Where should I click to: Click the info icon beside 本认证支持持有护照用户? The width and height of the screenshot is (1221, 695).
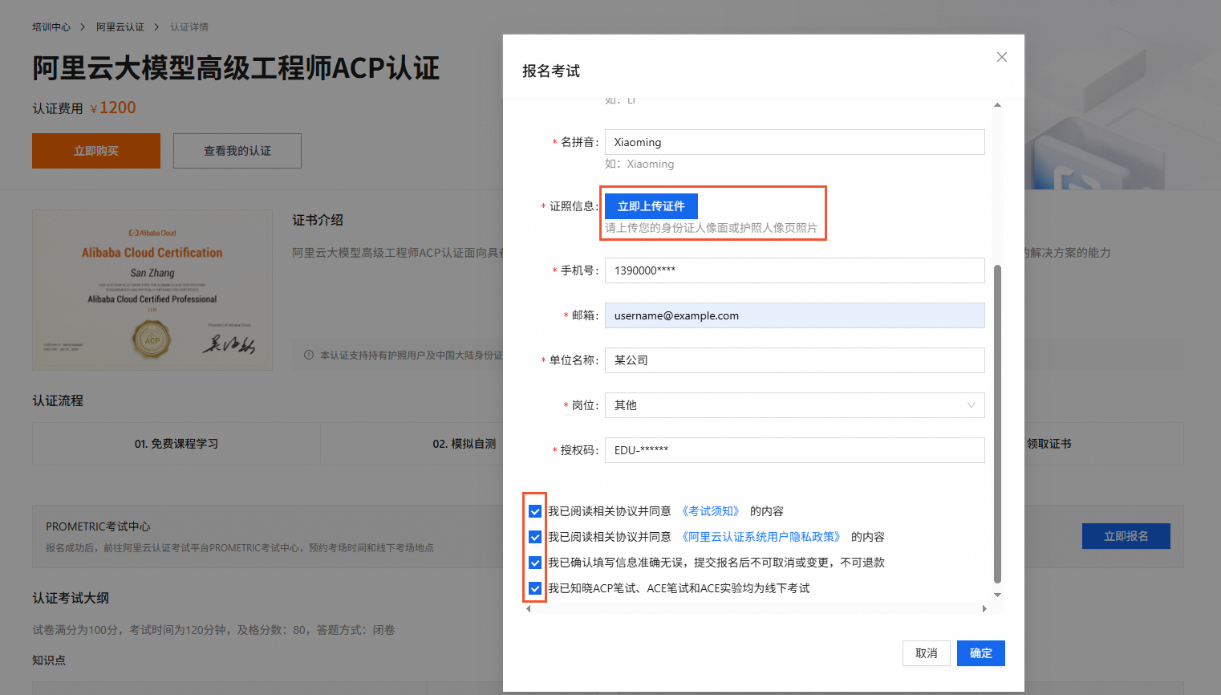click(309, 355)
